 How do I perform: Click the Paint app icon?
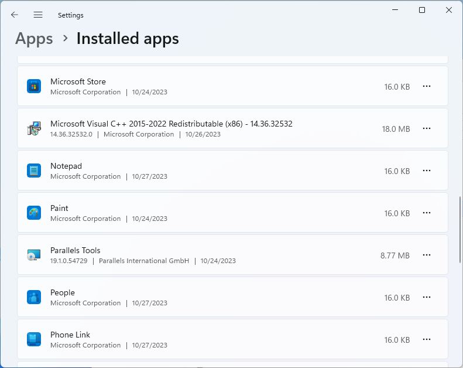coord(34,213)
